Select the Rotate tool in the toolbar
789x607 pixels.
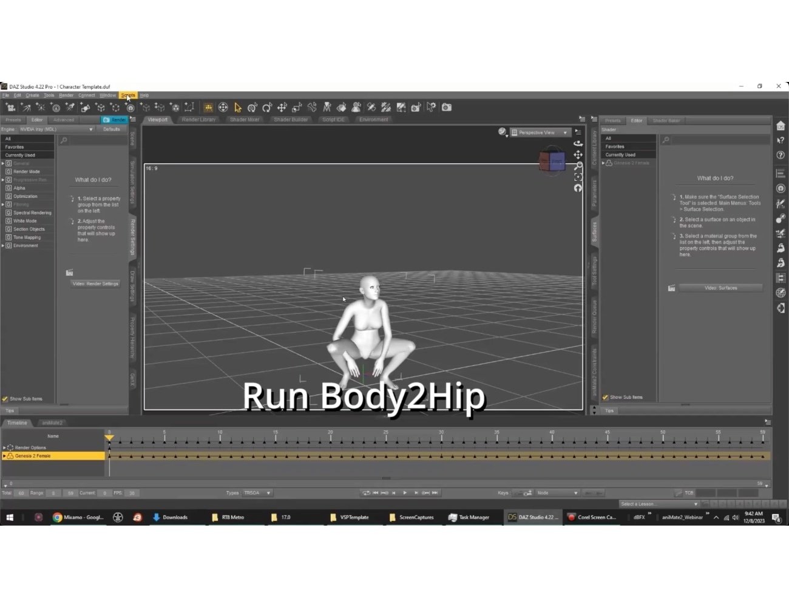coord(267,107)
